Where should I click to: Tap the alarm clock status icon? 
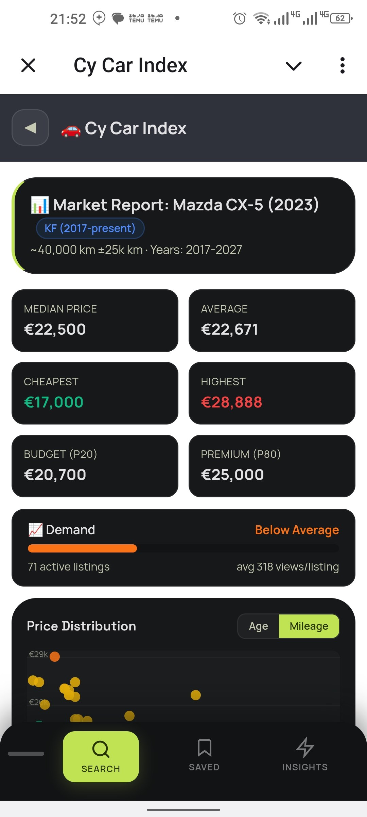(x=240, y=18)
